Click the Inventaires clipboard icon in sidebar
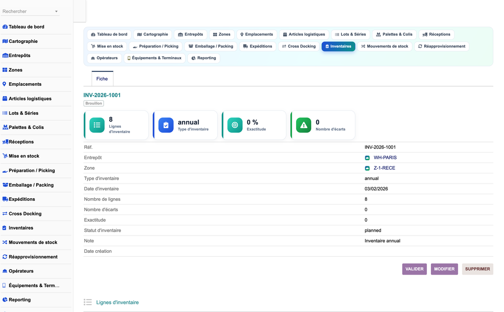The height and width of the screenshot is (312, 504). tap(5, 228)
